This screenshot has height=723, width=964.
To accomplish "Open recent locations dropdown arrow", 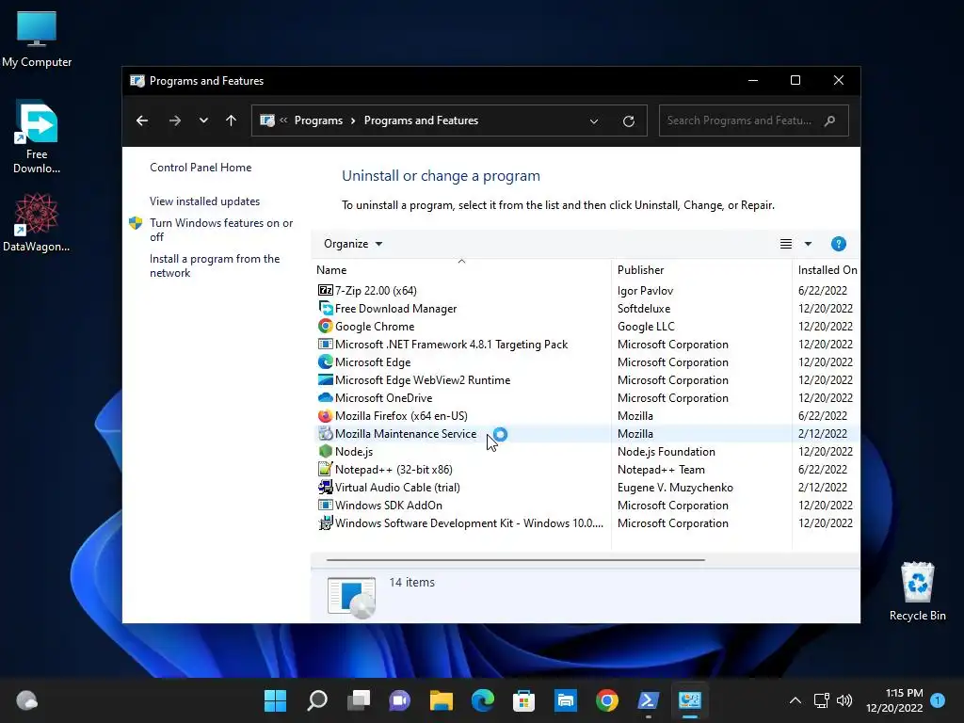I will 203,120.
